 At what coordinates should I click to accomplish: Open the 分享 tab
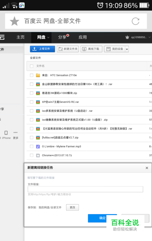(x=62, y=37)
